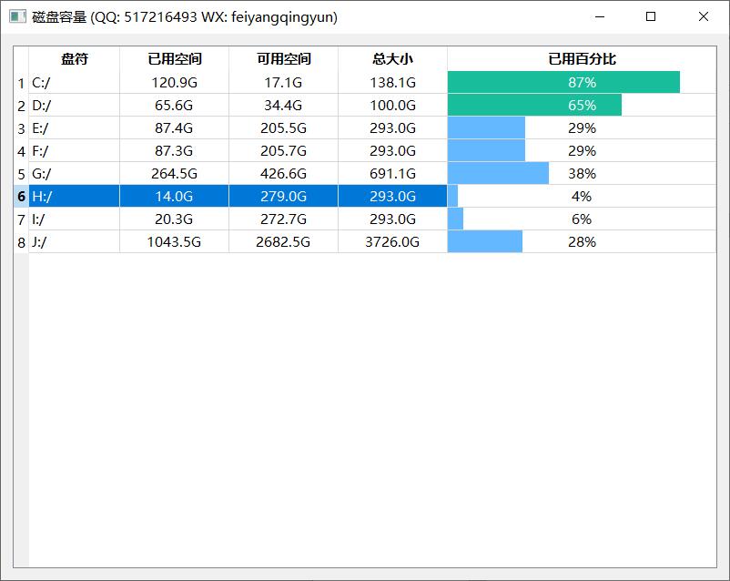Minimize the 磁盘容量 window
Viewport: 730px width, 581px height.
click(x=598, y=16)
